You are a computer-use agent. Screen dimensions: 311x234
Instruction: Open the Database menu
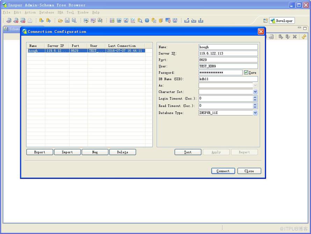click(x=46, y=12)
